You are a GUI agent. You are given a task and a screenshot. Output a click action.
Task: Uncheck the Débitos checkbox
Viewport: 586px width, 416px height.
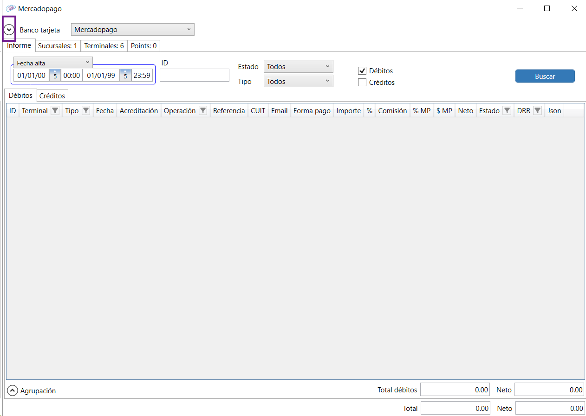coord(363,71)
